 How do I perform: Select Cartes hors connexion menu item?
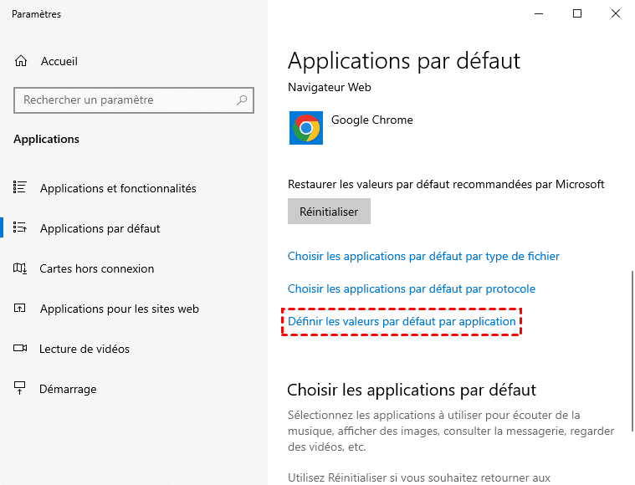[x=97, y=268]
